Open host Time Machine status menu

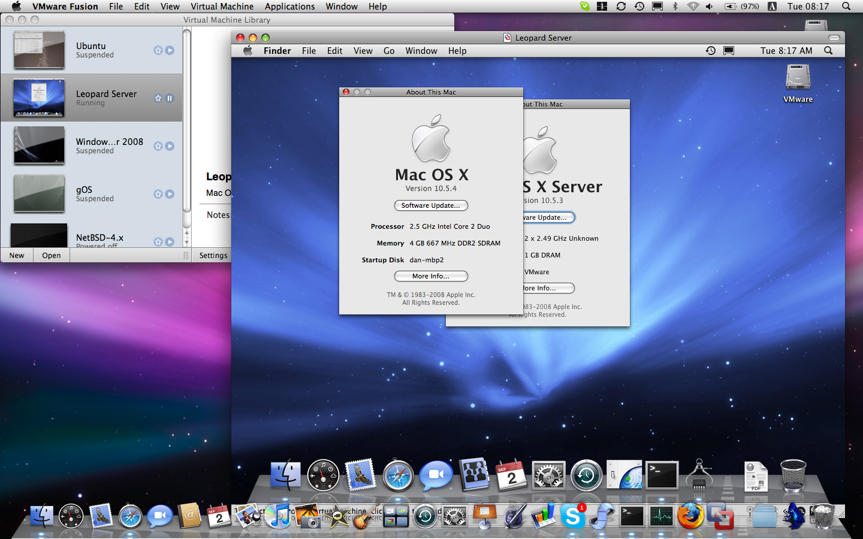639,6
